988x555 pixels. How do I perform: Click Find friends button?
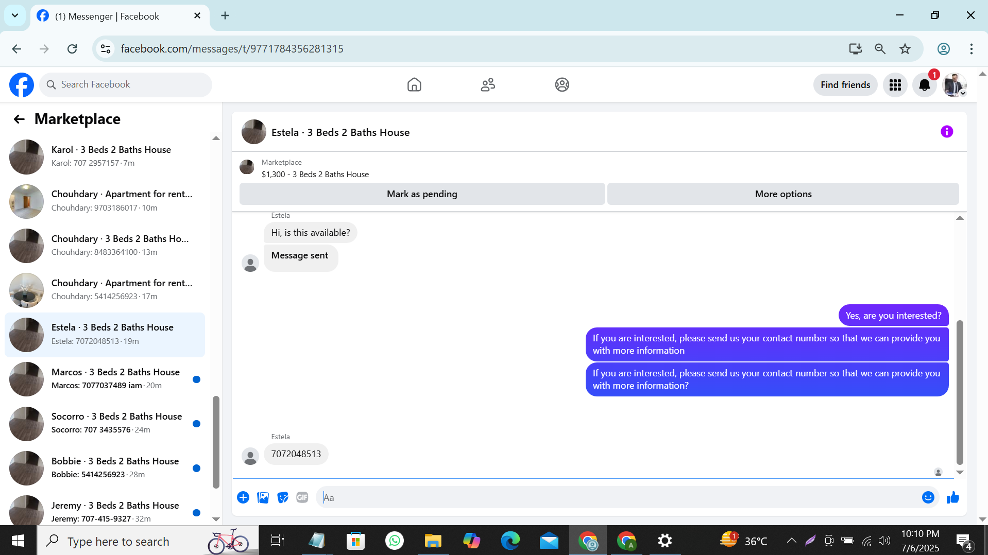tap(845, 85)
